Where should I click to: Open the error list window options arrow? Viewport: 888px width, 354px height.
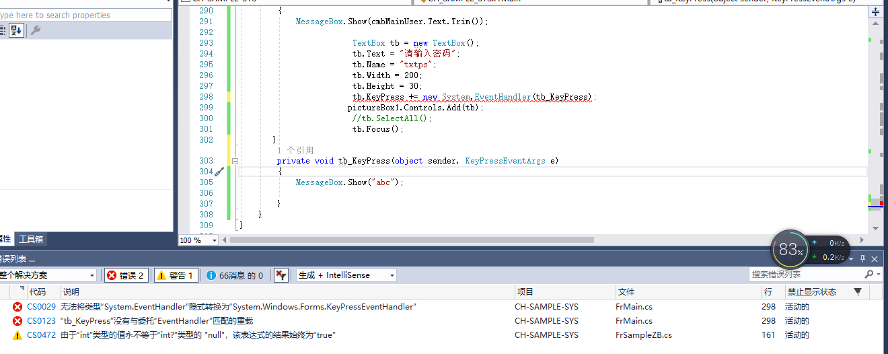tap(851, 258)
